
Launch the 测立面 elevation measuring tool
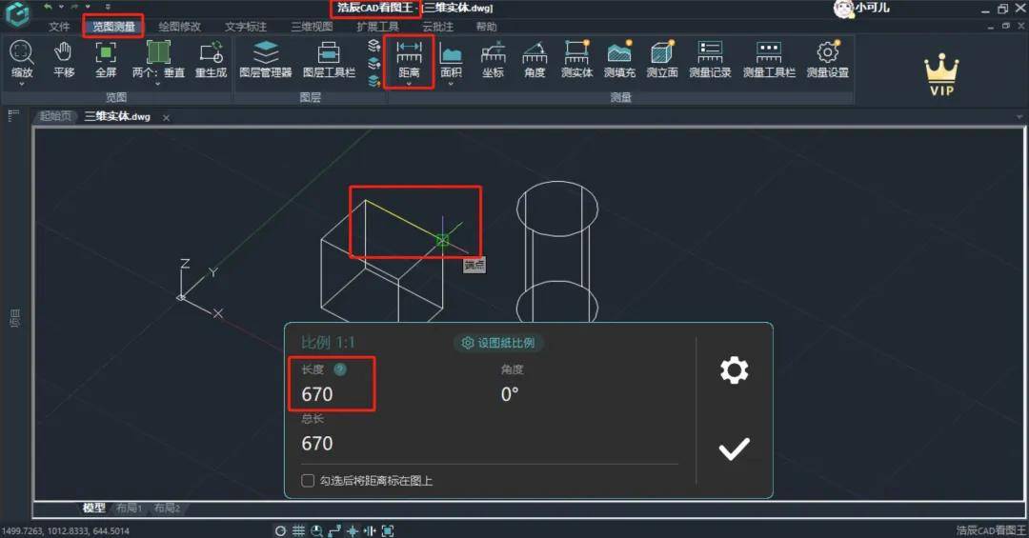click(x=661, y=59)
